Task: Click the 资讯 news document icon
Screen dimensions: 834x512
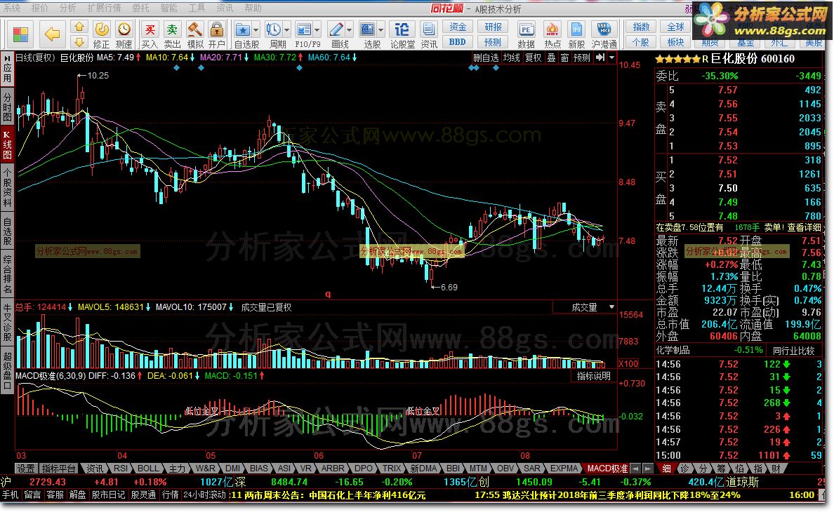Action: point(428,29)
